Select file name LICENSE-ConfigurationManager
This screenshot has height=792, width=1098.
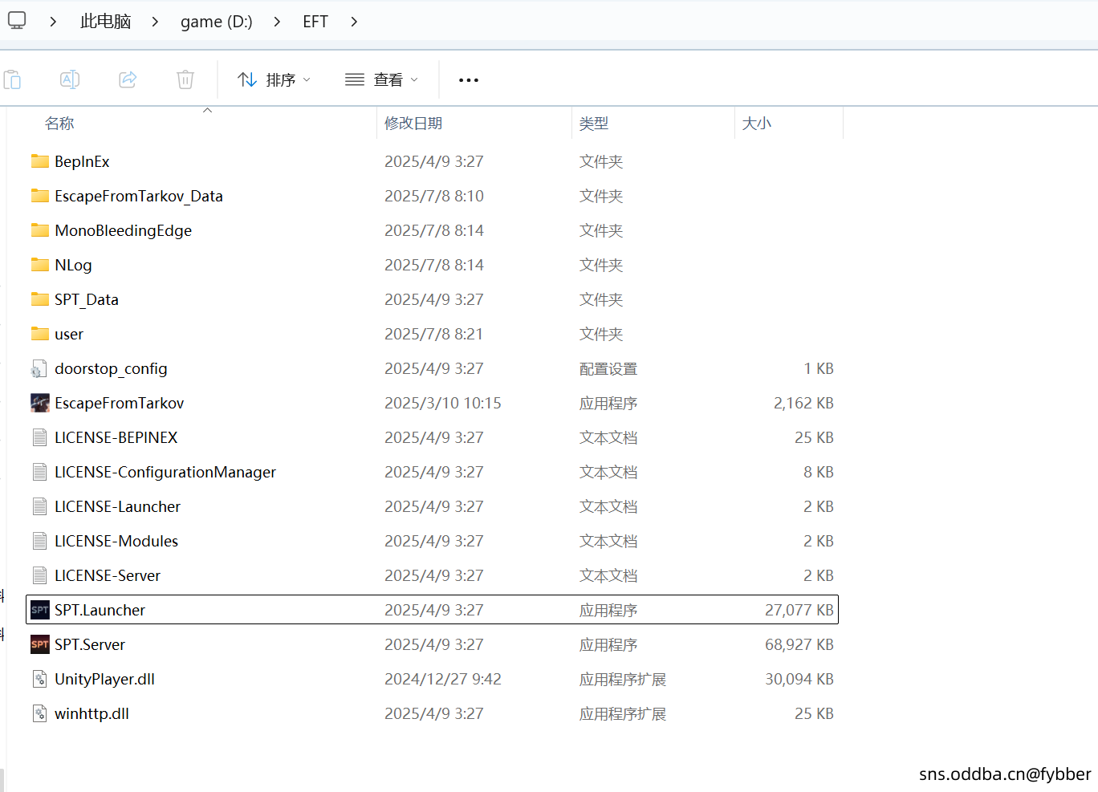pos(165,472)
